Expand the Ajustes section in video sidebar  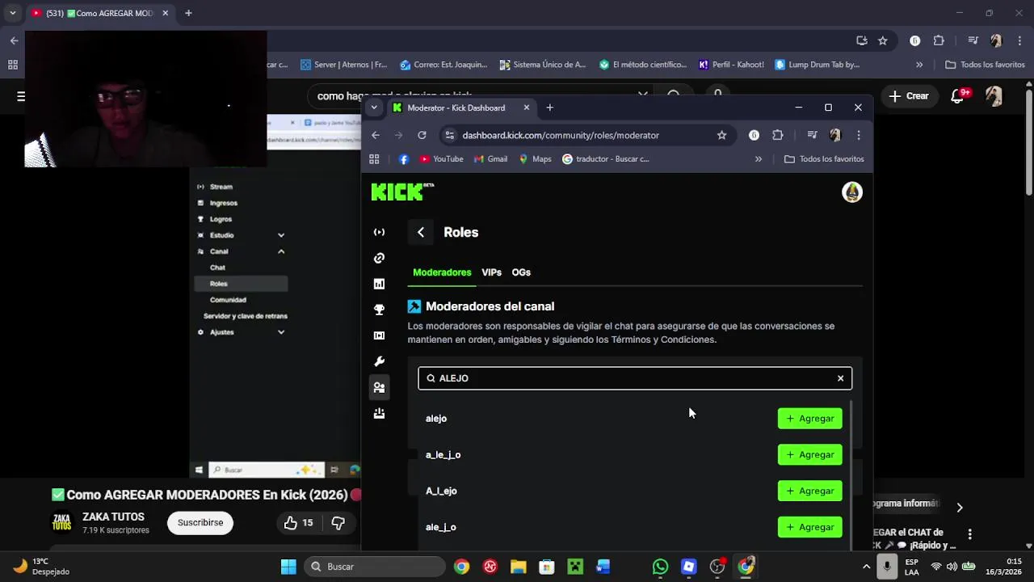(281, 332)
